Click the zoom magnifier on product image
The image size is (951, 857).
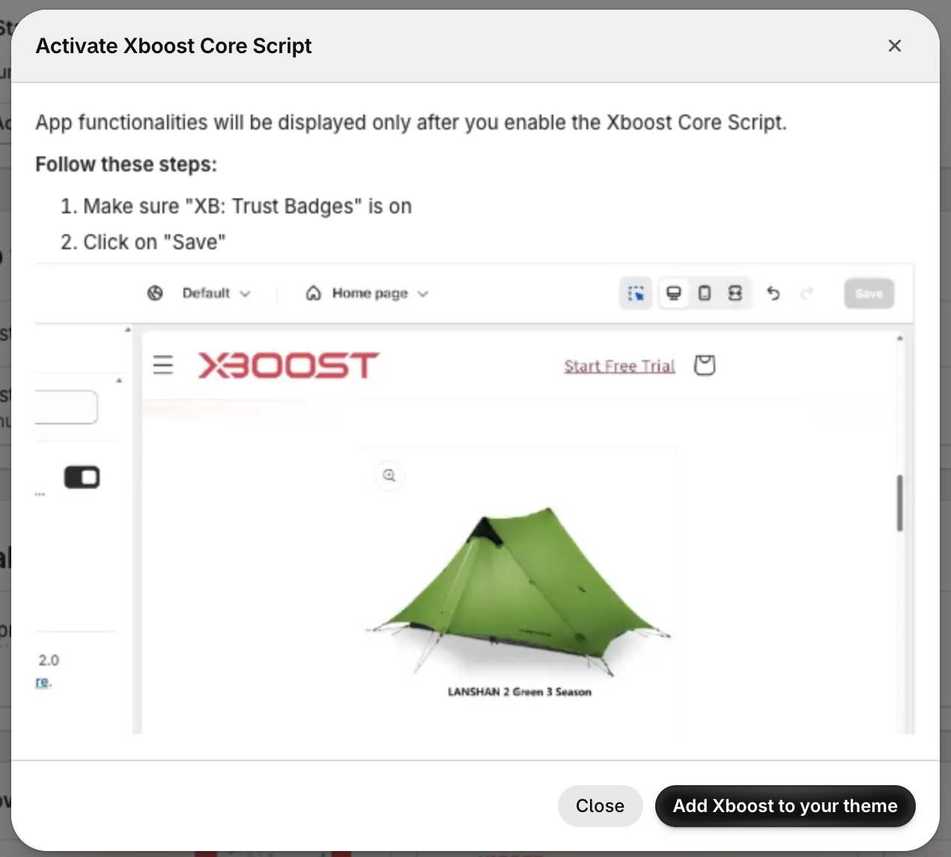point(389,475)
